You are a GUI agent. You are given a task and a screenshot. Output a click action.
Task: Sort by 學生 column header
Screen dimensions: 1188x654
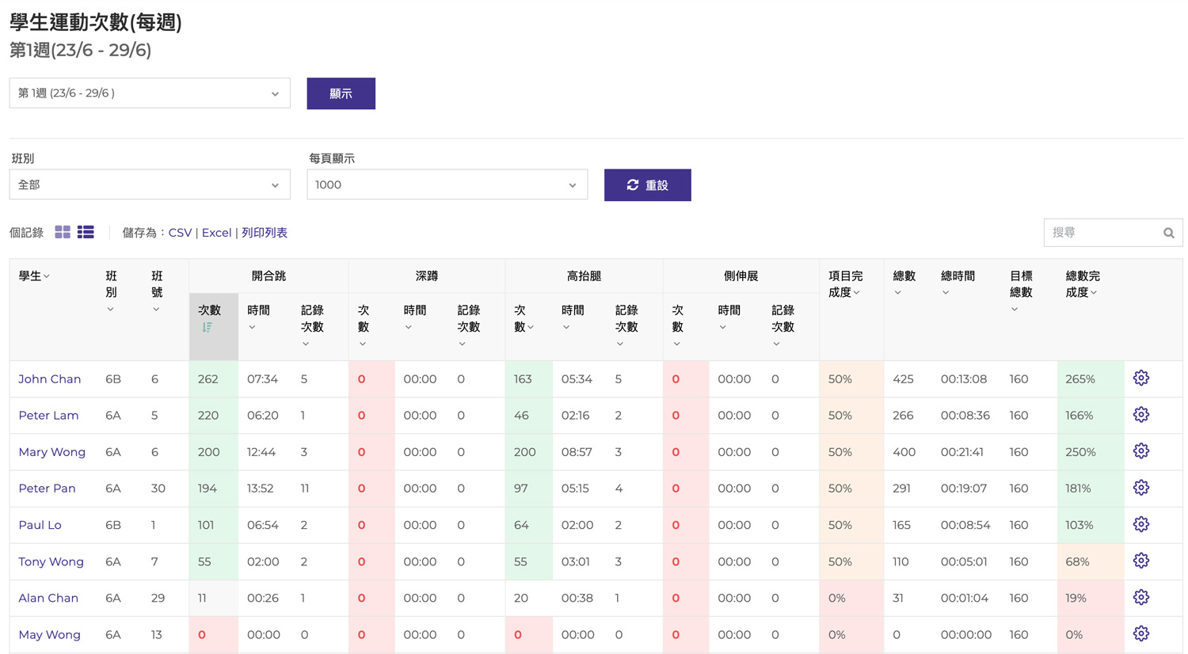34,276
